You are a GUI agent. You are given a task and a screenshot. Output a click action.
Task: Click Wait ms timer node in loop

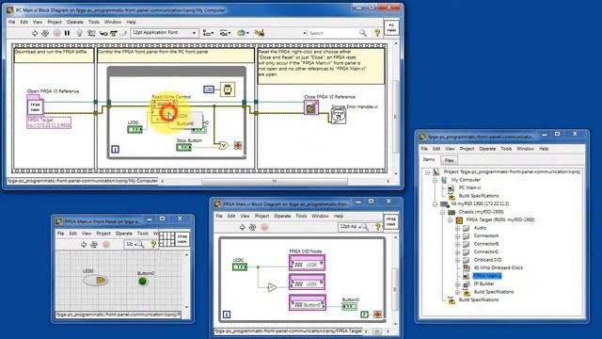228,89
